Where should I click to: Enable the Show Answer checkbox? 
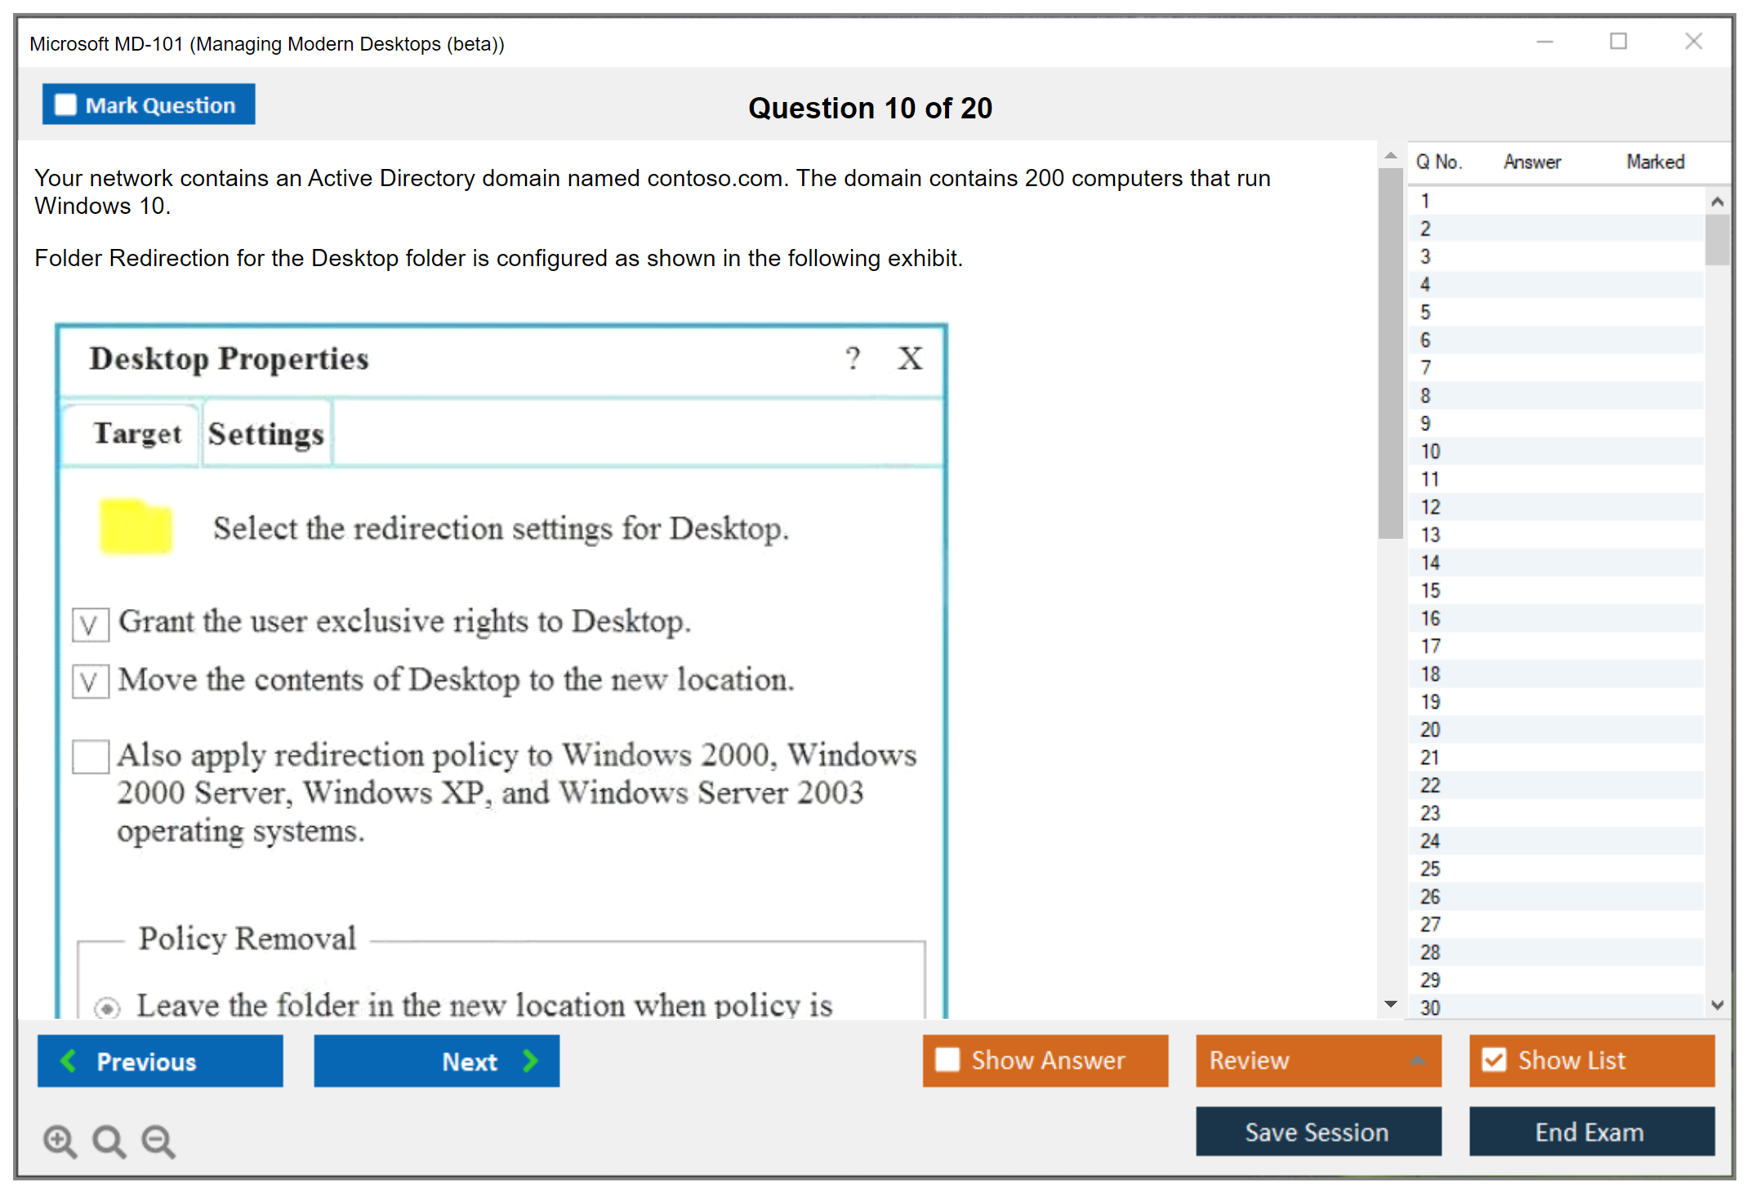pyautogui.click(x=947, y=1060)
